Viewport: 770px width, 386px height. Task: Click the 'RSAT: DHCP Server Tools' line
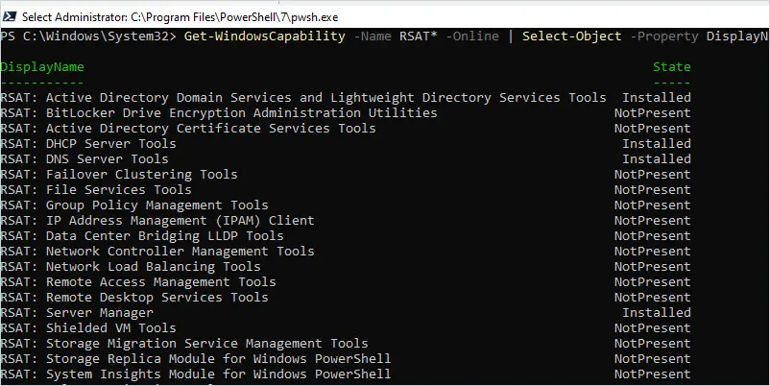click(x=88, y=143)
